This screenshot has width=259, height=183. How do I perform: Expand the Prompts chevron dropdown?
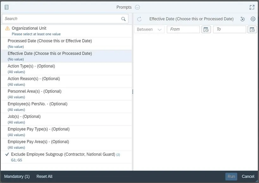pos(137,7)
